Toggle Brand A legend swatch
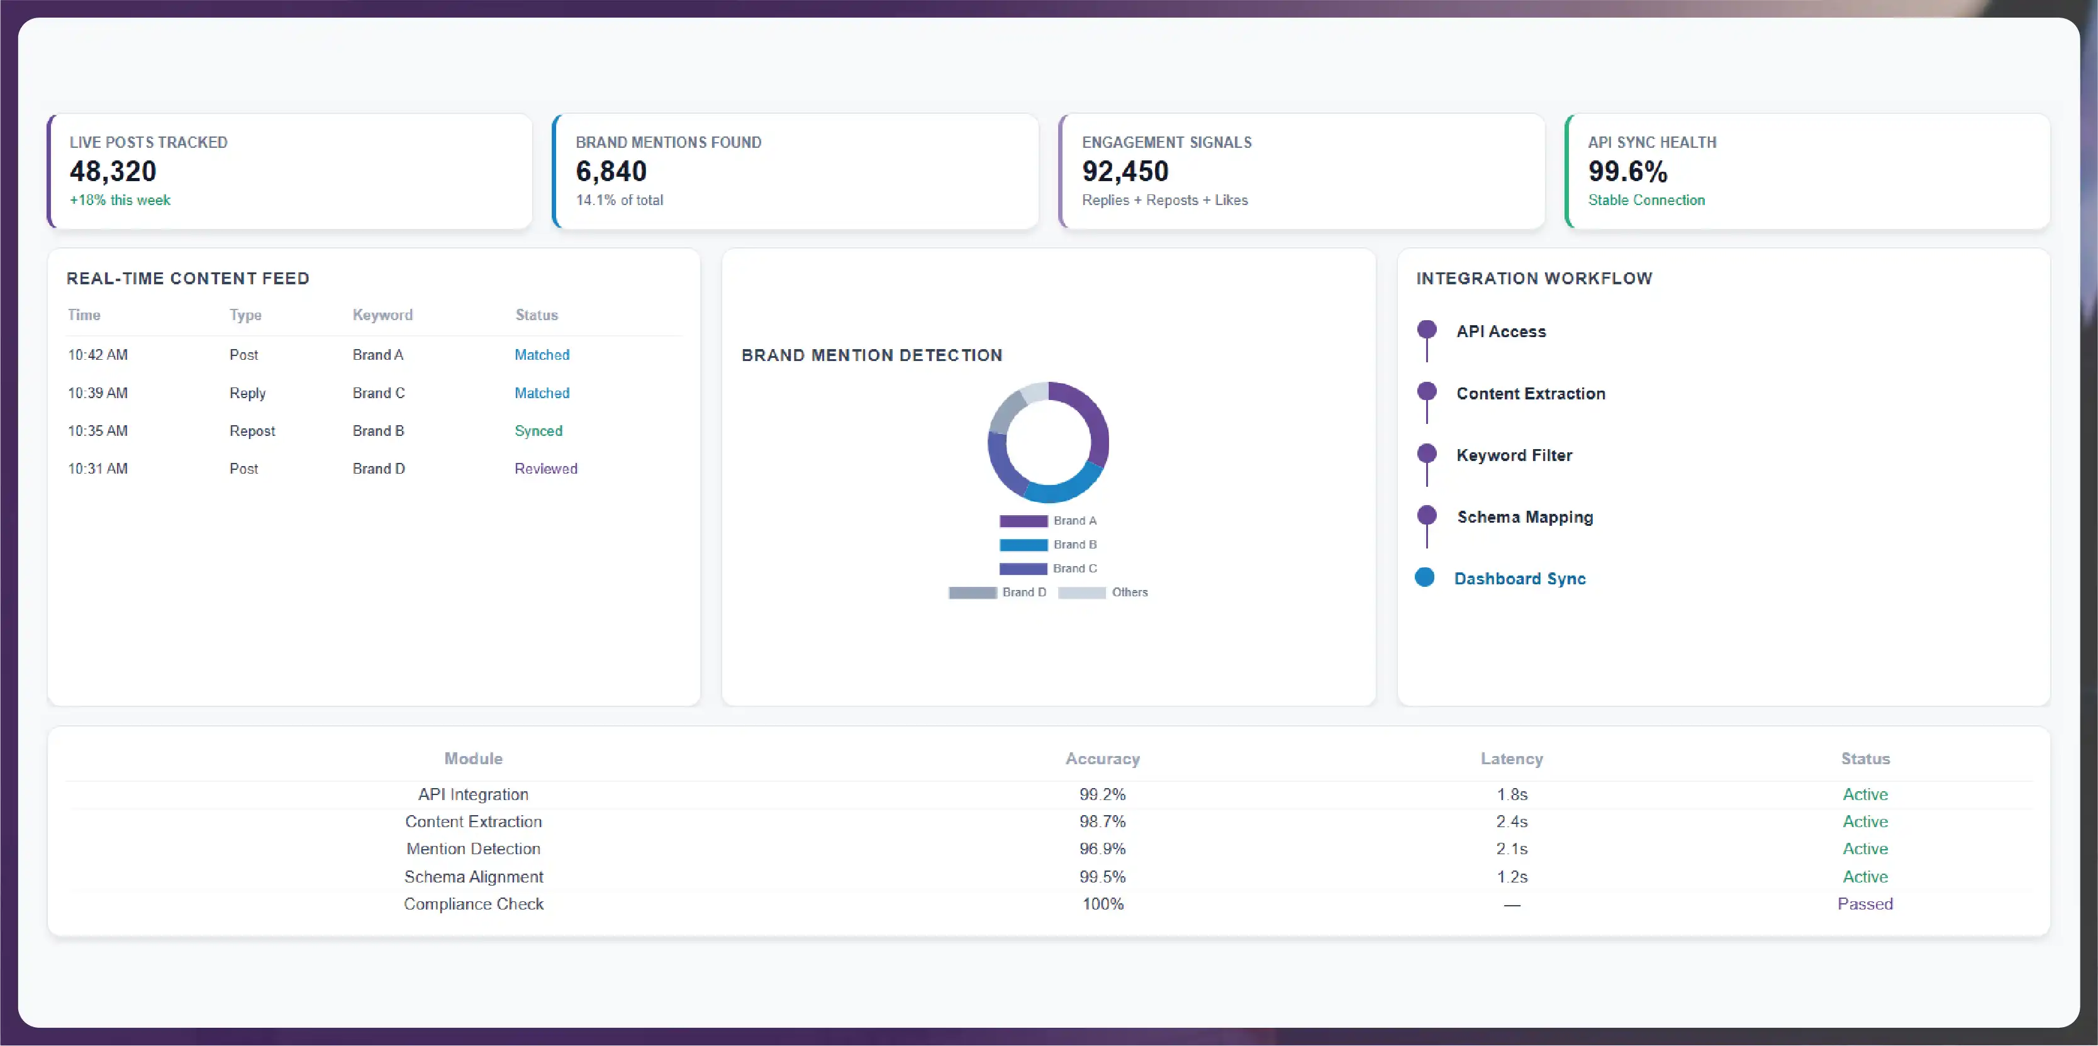The height and width of the screenshot is (1046, 2098). (1023, 521)
